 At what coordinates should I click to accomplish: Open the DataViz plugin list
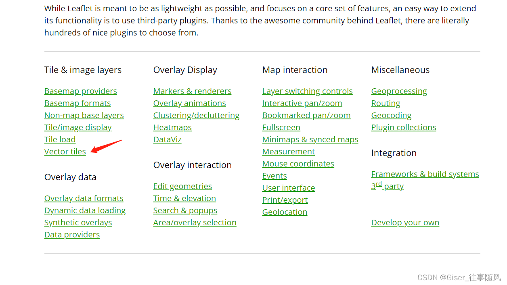click(167, 139)
